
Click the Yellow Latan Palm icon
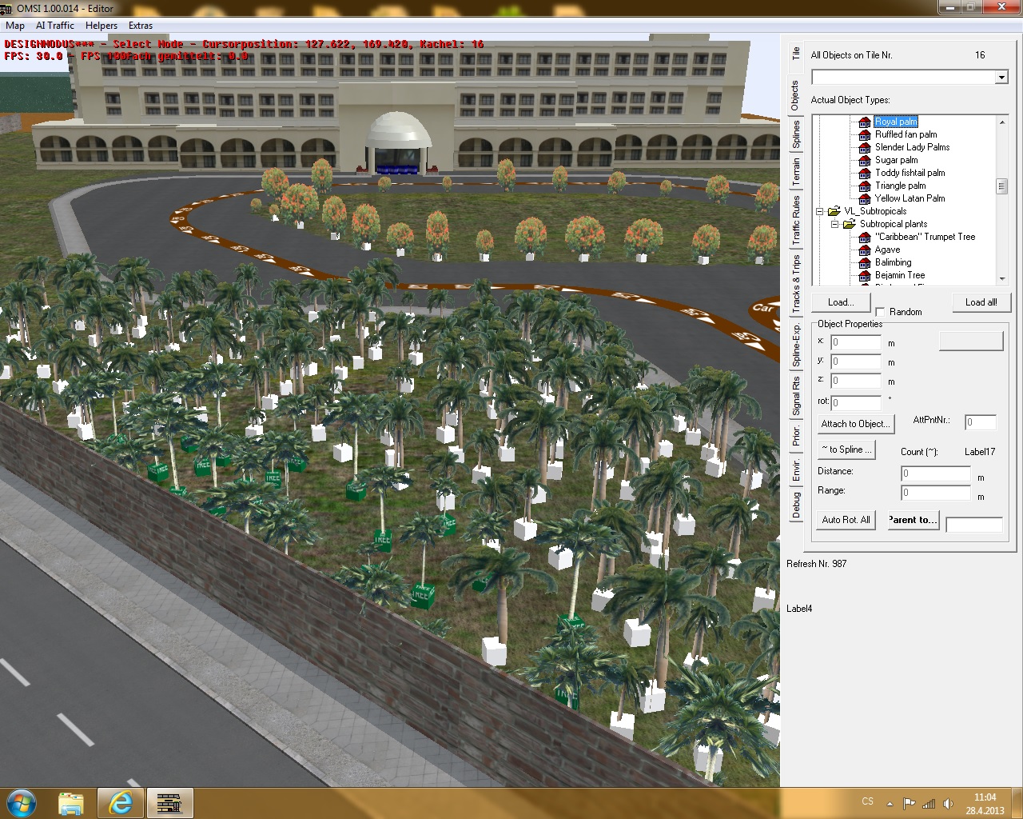[864, 199]
